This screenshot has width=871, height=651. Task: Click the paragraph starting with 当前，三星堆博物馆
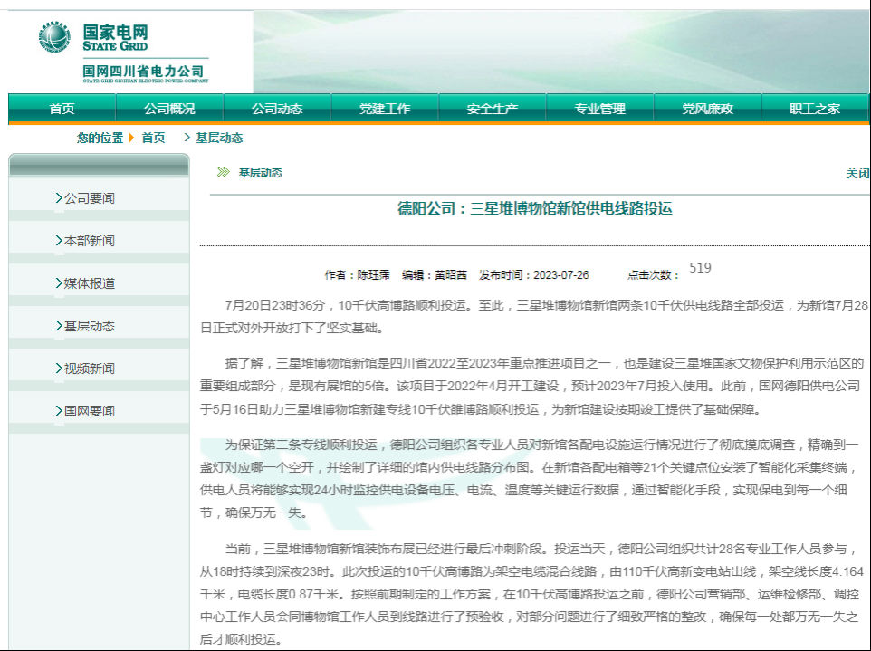[x=532, y=594]
